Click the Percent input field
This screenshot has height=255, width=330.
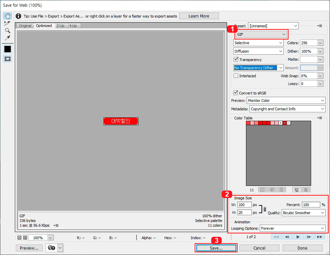[311, 205]
